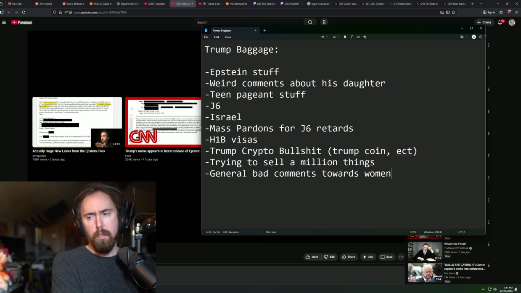The width and height of the screenshot is (521, 293).
Task: Open YouTube account avatar menu
Action: pyautogui.click(x=512, y=22)
